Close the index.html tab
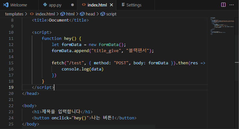 pyautogui.click(x=111, y=5)
